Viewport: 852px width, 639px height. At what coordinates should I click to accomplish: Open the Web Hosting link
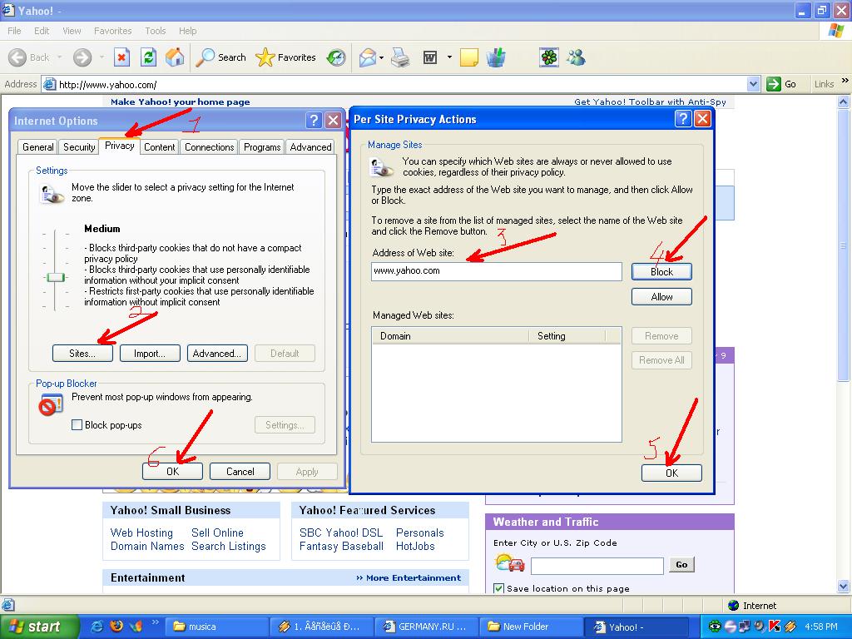pyautogui.click(x=141, y=532)
